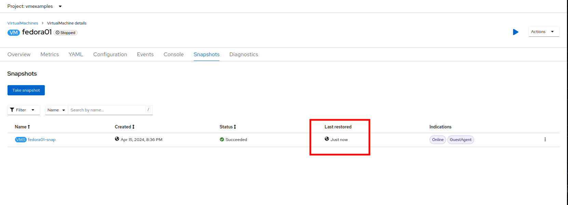Viewport: 568px width, 205px height.
Task: Focus the Search by name field
Action: pyautogui.click(x=110, y=110)
